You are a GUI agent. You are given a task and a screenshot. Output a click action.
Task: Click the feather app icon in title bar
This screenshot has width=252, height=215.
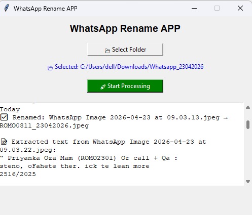(x=7, y=8)
